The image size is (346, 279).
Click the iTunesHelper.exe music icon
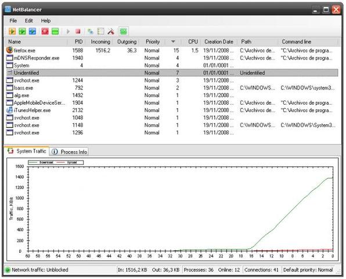9,110
